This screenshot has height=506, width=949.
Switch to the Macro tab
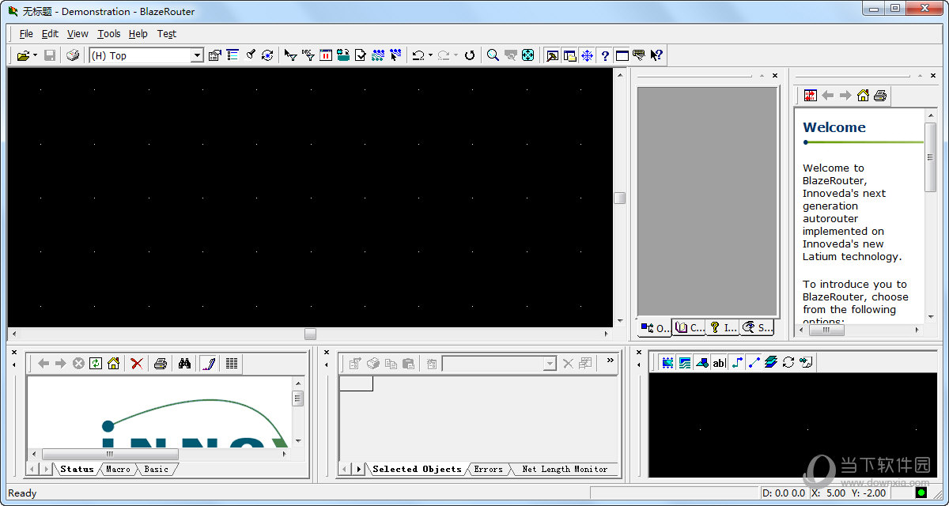(x=118, y=469)
